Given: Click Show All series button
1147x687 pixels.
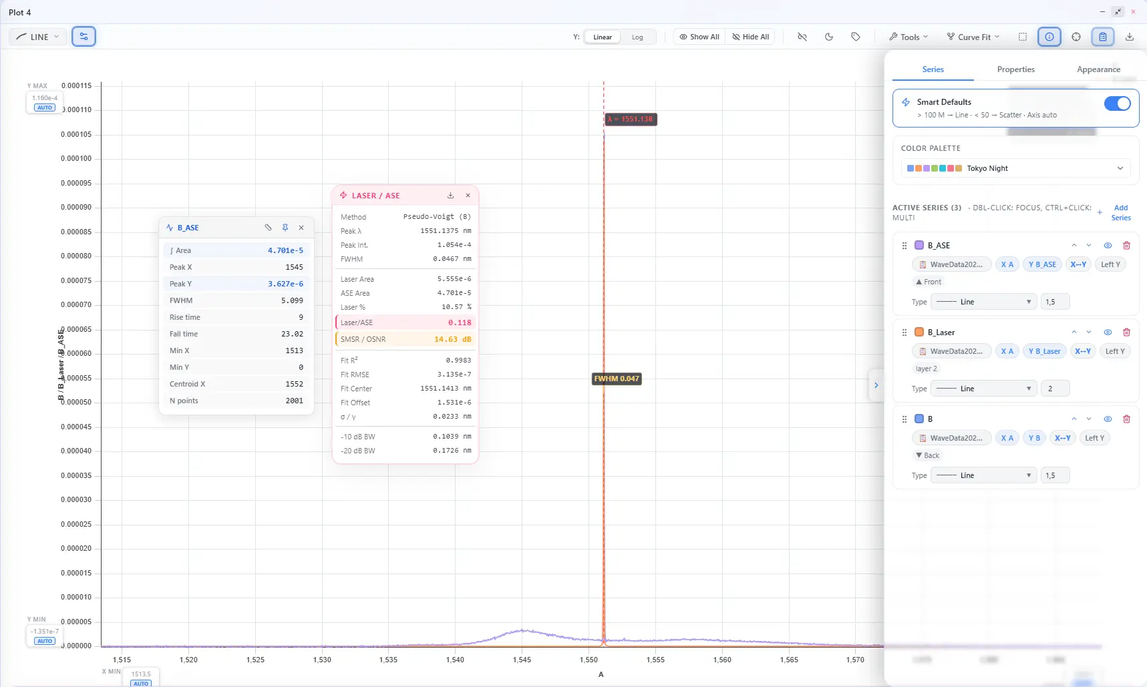Looking at the screenshot, I should (699, 37).
